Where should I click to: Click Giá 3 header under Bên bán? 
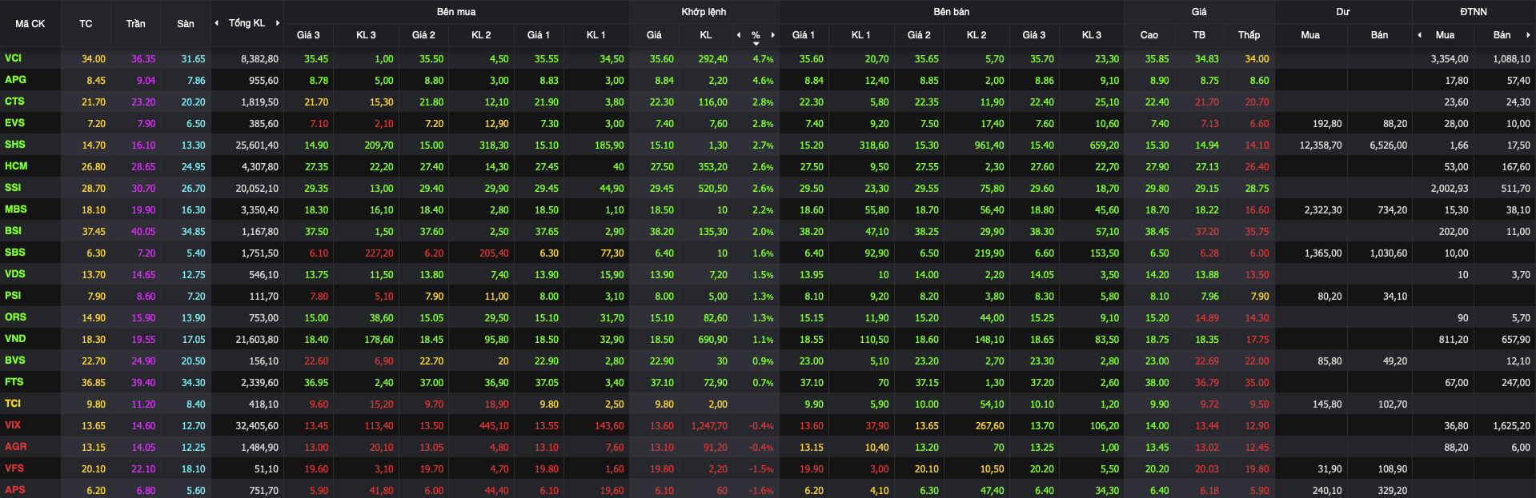click(x=1034, y=35)
